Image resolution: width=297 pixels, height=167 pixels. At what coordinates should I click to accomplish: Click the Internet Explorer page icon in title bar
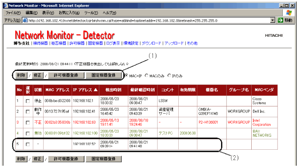6,6
